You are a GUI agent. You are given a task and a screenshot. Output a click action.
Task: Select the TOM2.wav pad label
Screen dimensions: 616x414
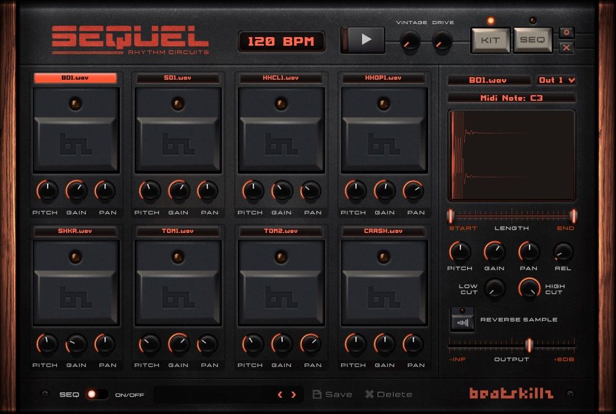281,231
